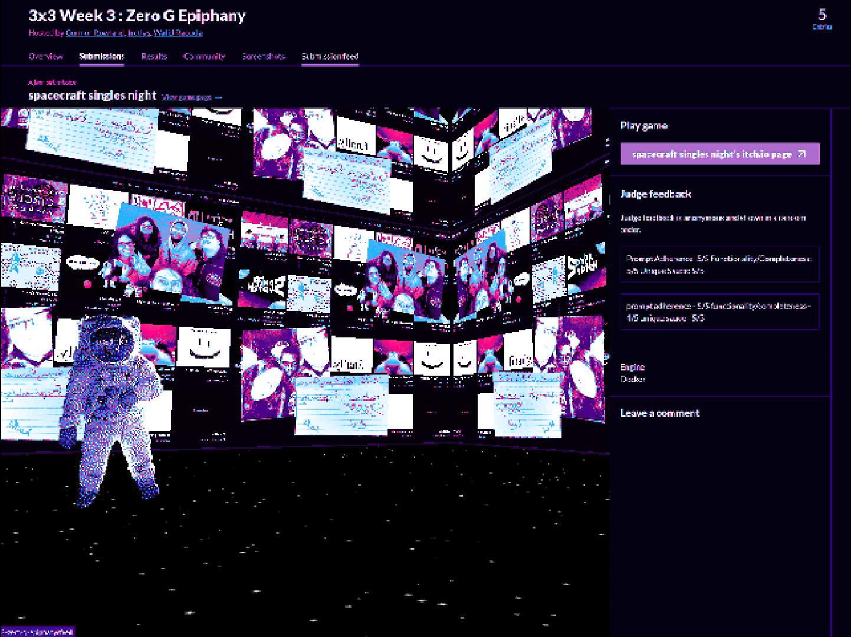Click the 'Leave a comment' heading
The image size is (851, 637).
[x=660, y=413]
